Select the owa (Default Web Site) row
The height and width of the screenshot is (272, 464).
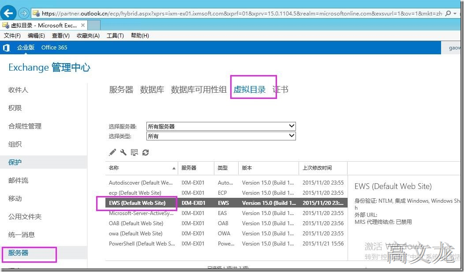(x=226, y=233)
